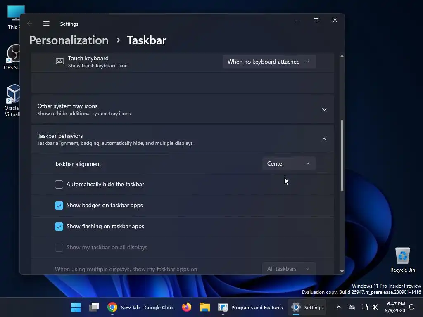Viewport: 423px width, 317px height.
Task: Open the volume speaker tray icon
Action: tap(375, 307)
